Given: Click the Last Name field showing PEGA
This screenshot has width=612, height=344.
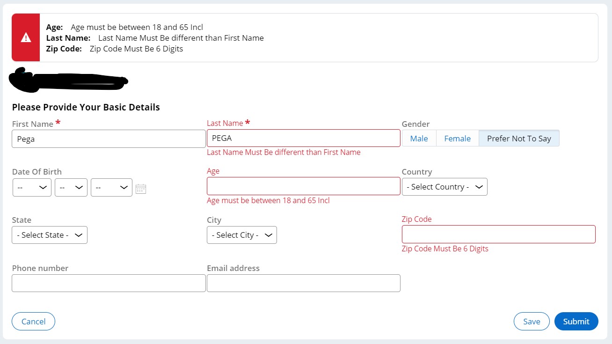Looking at the screenshot, I should pyautogui.click(x=303, y=138).
